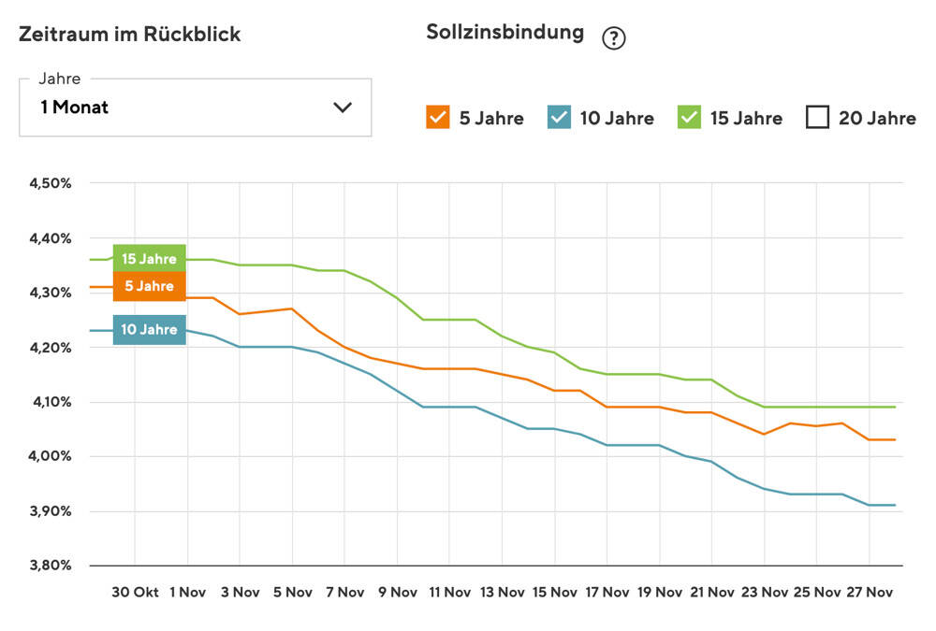This screenshot has width=936, height=631.
Task: Click the teal checkmark icon beside 10 Jahre
Action: coord(560,117)
